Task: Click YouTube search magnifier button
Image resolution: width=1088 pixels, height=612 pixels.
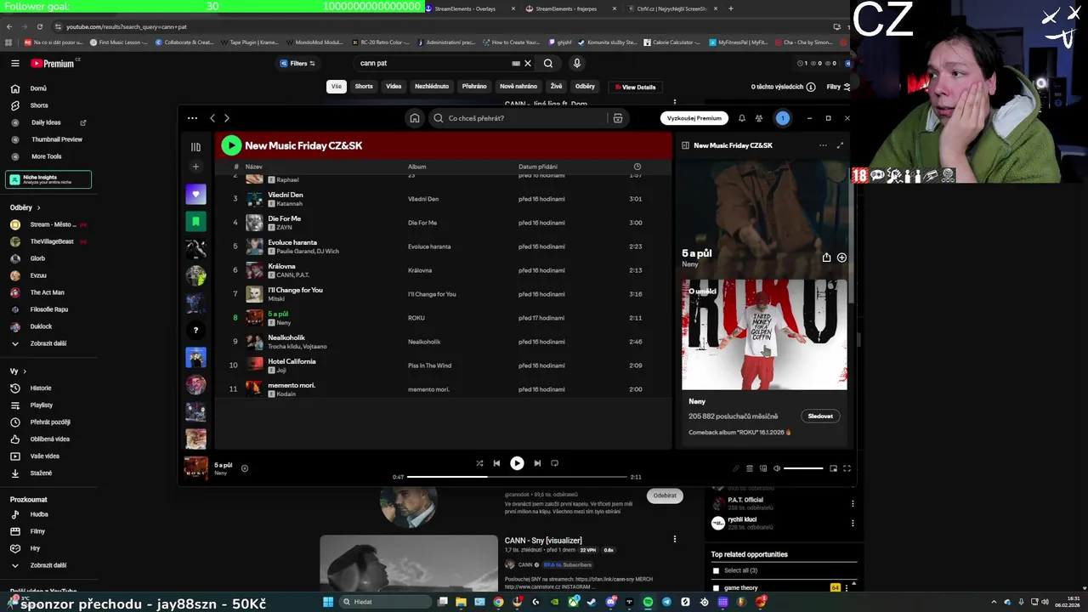Action: tap(548, 63)
